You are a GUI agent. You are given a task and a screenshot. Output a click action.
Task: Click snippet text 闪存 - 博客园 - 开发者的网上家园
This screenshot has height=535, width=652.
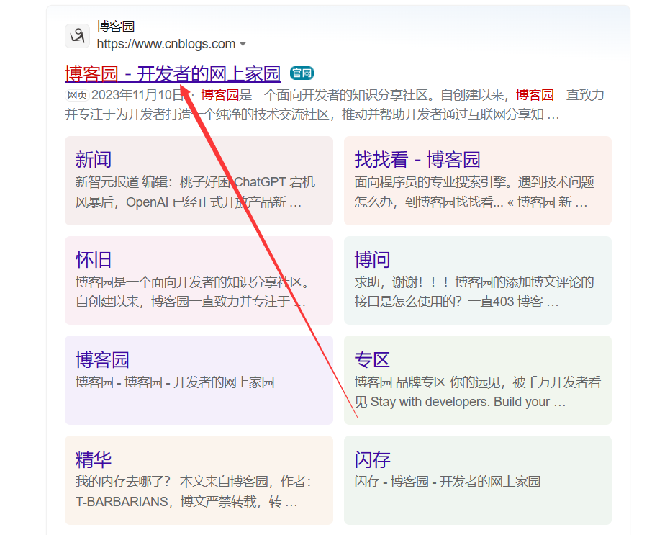(448, 482)
